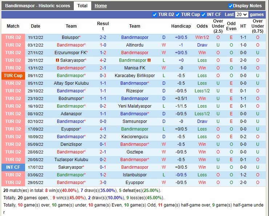Viewport: 269px width, 216px height.
Task: Click the 2-2 result of the 11/12/22 match
Action: pyautogui.click(x=103, y=37)
